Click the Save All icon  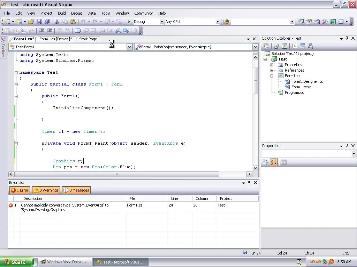(x=47, y=22)
